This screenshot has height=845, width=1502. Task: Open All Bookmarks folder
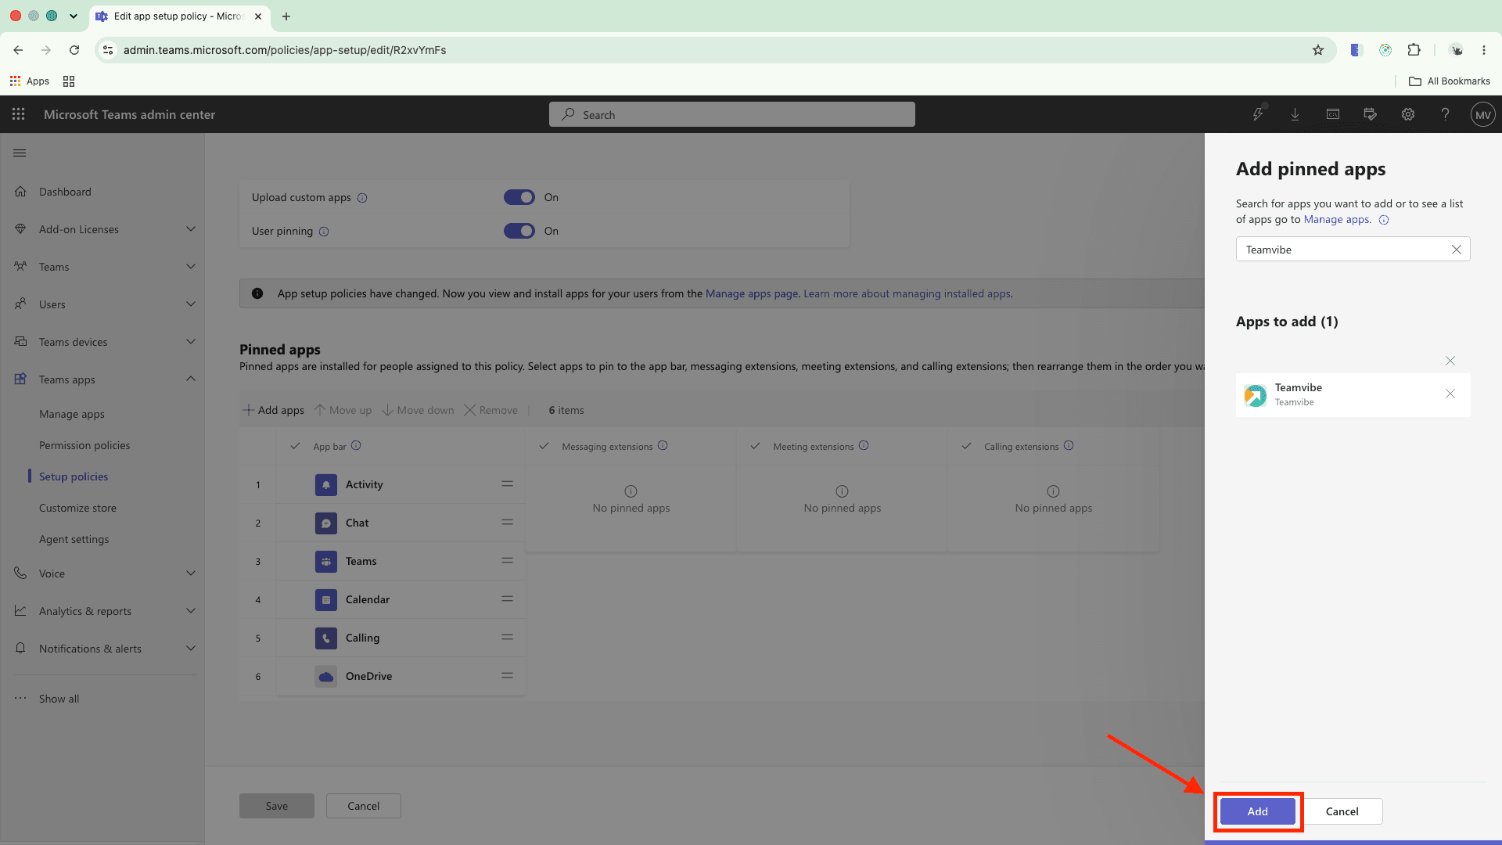[1449, 81]
